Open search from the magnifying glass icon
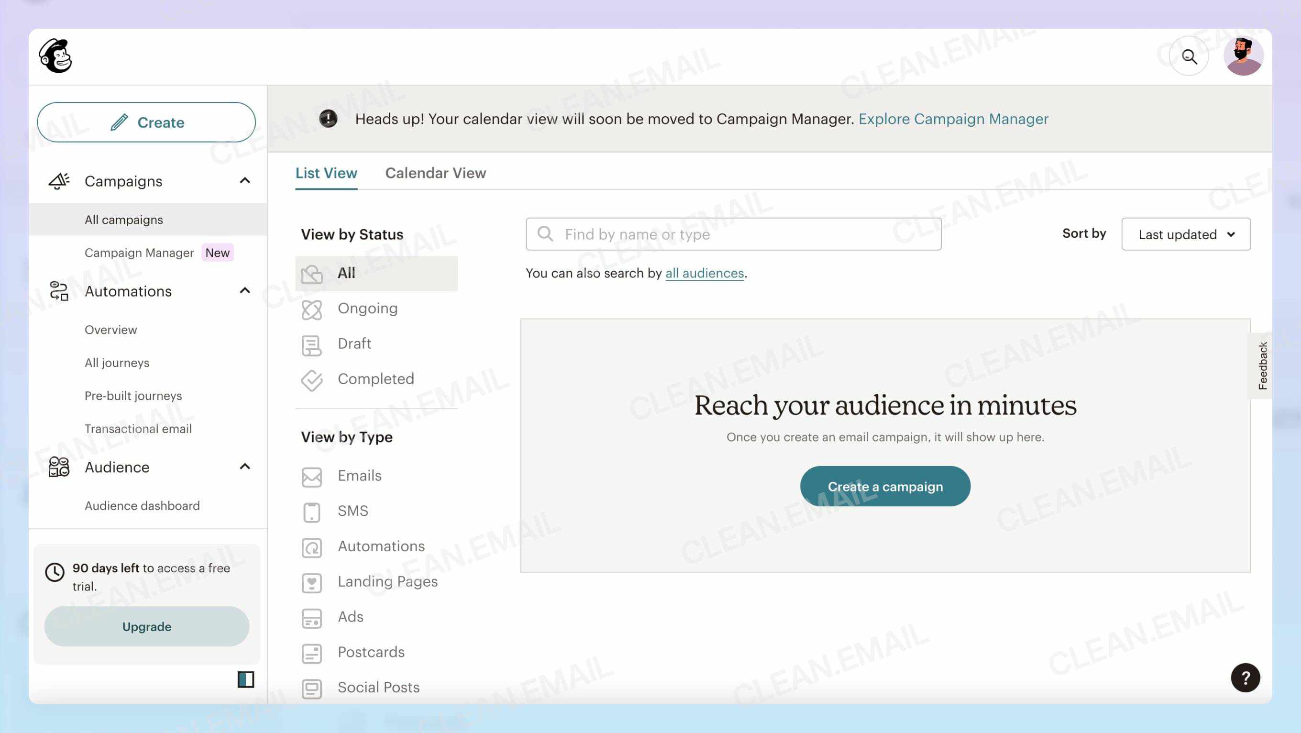This screenshot has height=733, width=1301. tap(1189, 56)
